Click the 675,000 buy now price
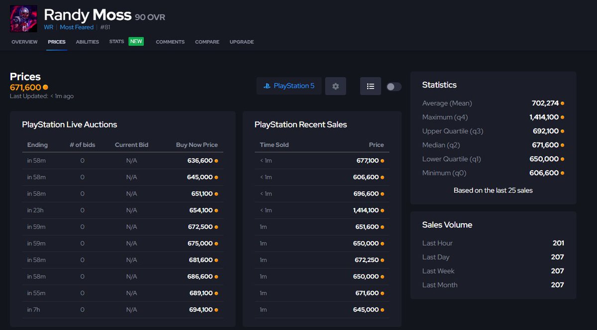 tap(200, 243)
